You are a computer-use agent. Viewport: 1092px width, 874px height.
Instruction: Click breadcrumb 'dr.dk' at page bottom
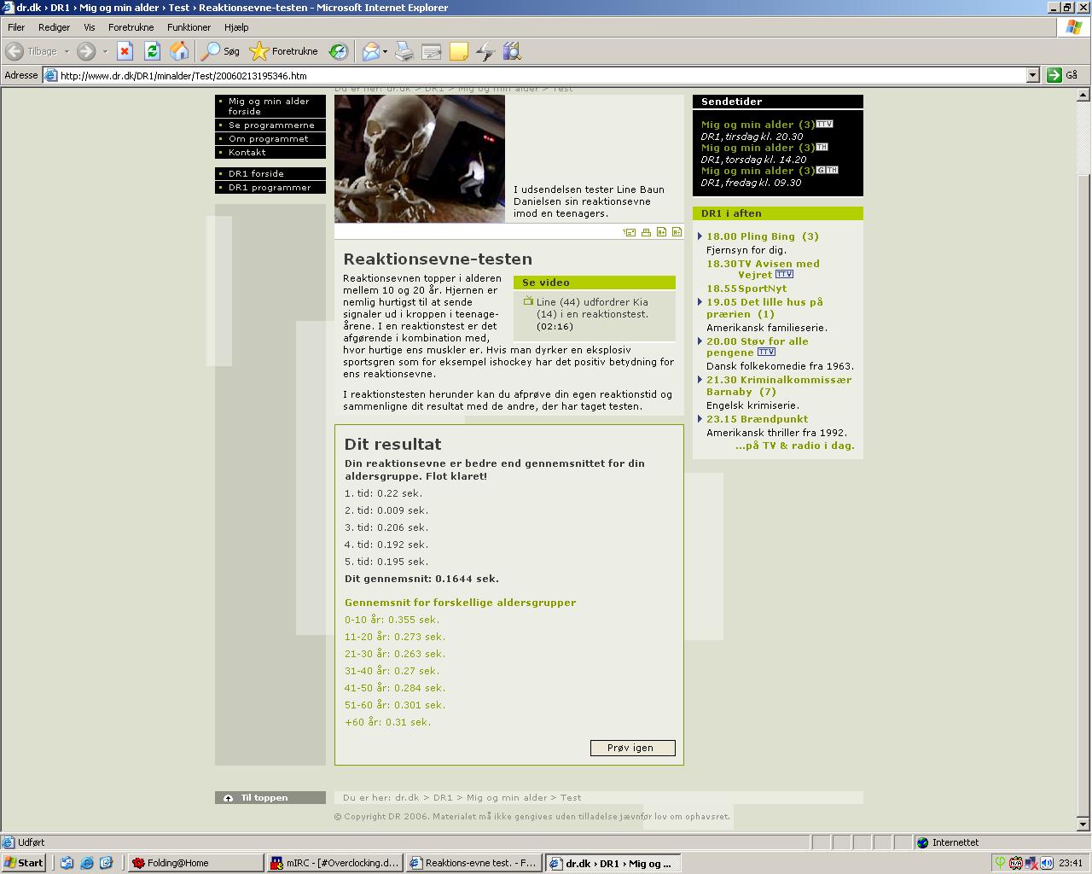click(x=407, y=798)
